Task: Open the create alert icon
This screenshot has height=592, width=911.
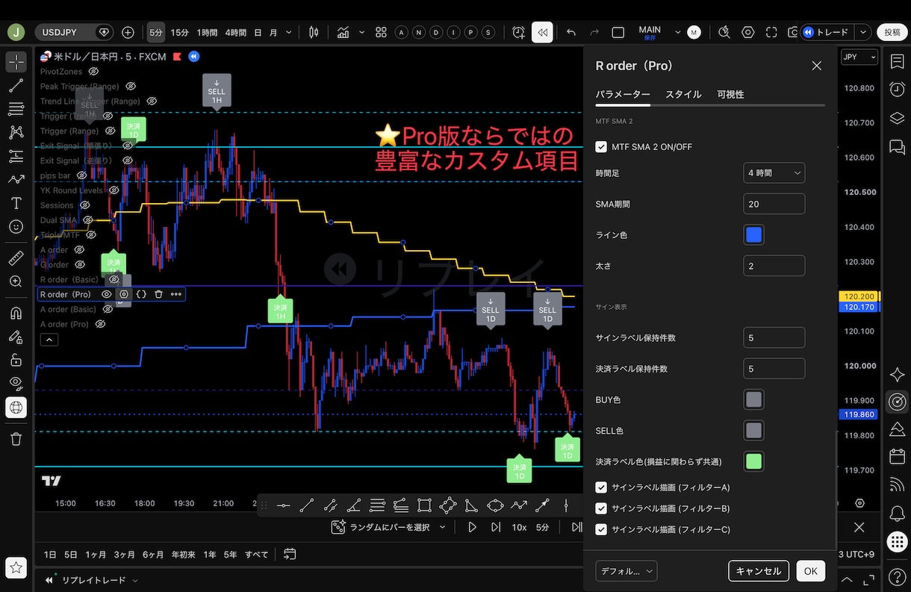Action: tap(519, 32)
